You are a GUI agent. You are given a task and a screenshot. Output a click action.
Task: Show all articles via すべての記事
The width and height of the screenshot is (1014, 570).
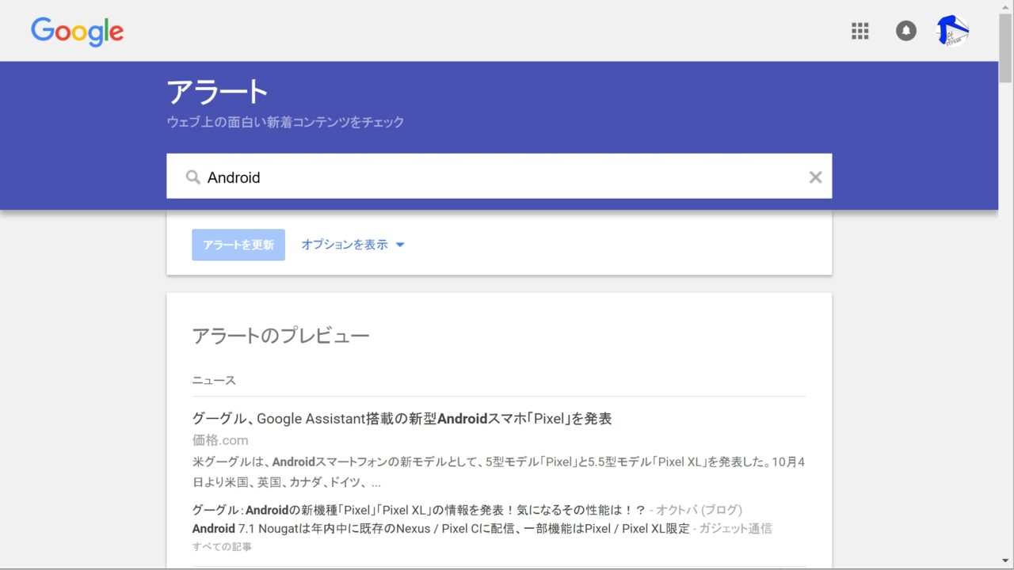click(222, 546)
